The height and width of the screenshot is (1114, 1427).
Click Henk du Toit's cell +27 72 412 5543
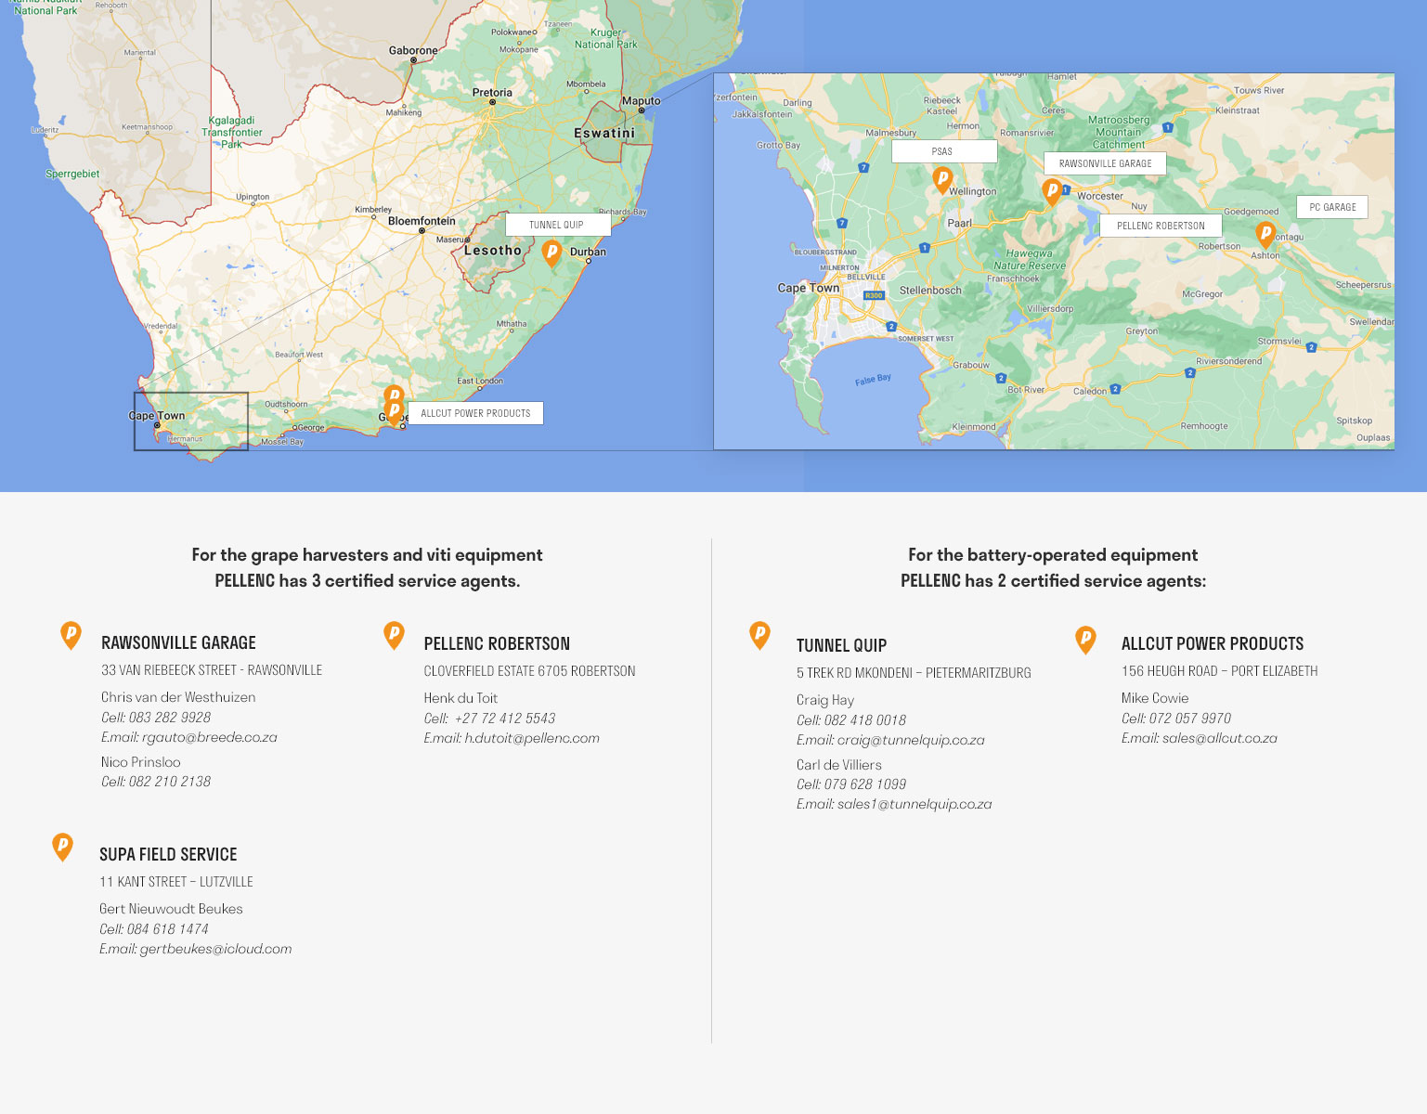click(505, 719)
